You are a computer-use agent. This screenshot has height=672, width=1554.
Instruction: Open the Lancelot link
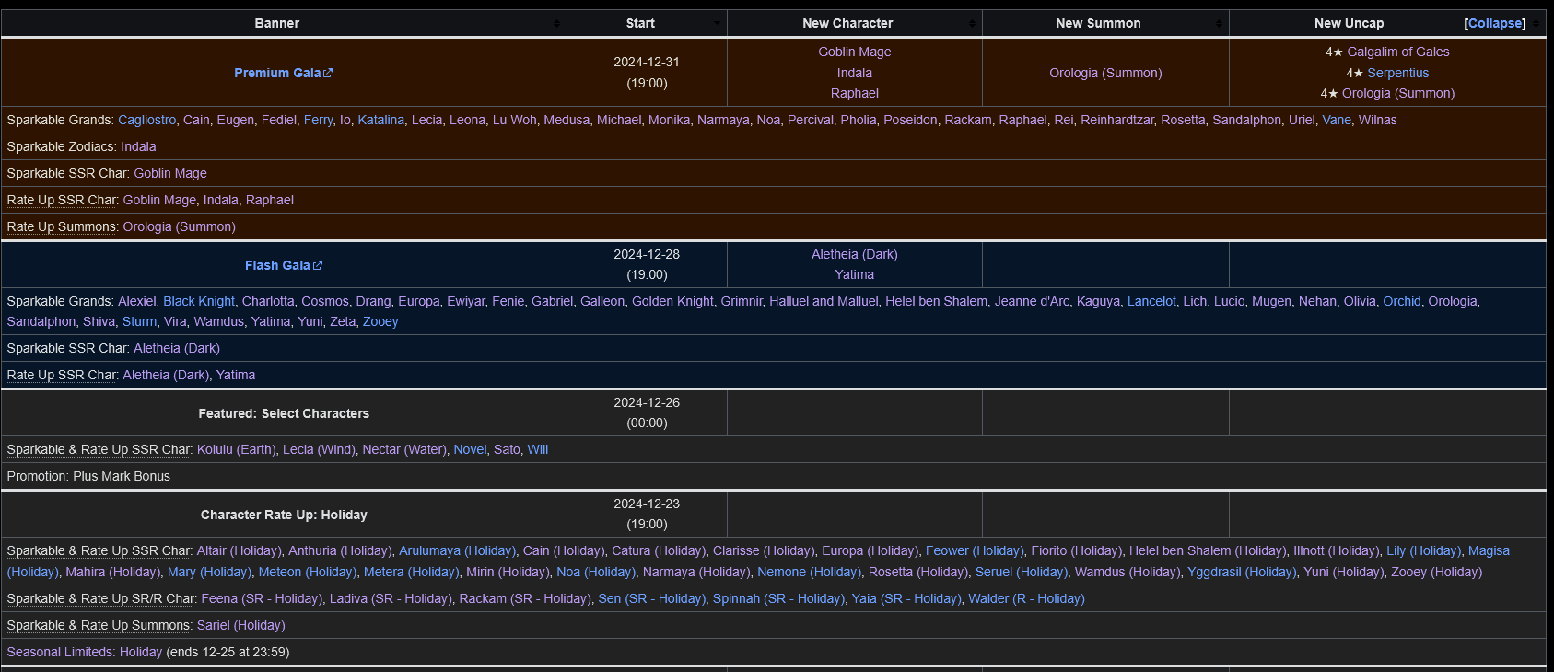[1151, 301]
